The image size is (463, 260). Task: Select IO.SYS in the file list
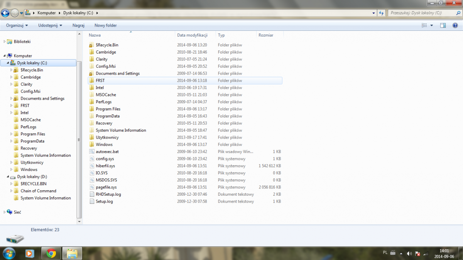coord(101,173)
